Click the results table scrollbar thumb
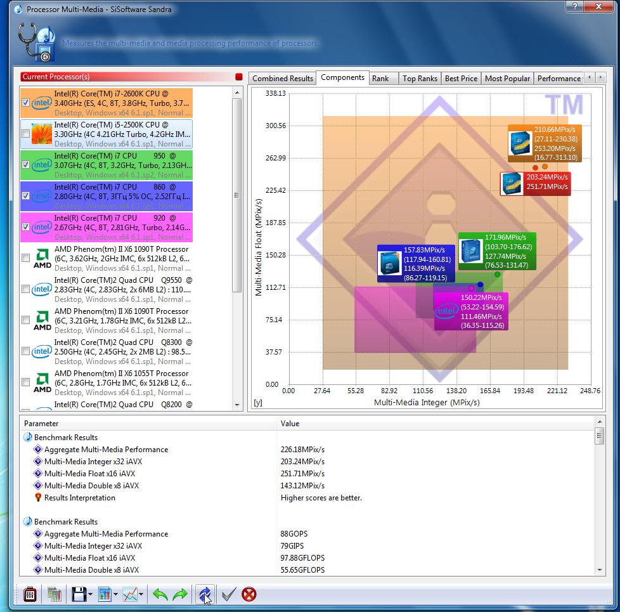620x612 pixels. tap(600, 436)
